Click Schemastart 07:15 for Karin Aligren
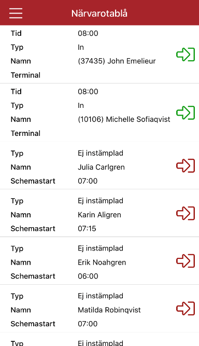The image size is (199, 346). pos(87,229)
